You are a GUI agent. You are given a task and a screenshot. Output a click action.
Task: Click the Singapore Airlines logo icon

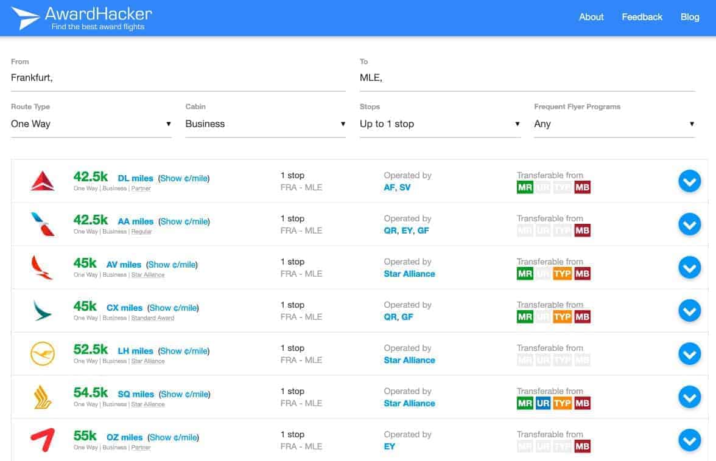[43, 397]
